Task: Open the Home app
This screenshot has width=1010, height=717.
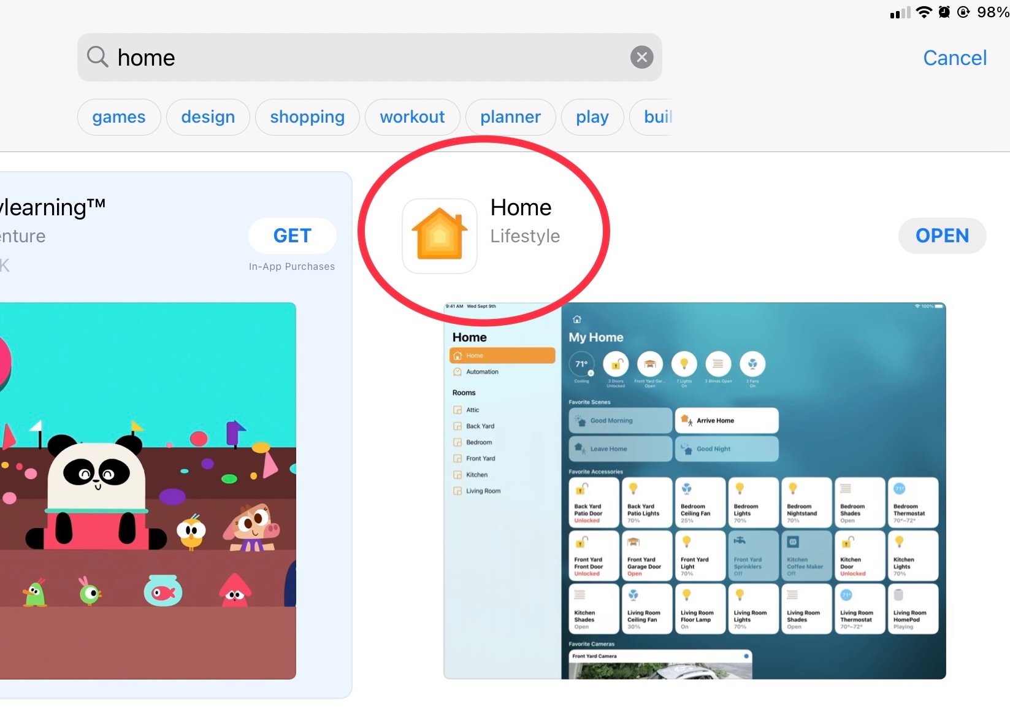Action: click(942, 236)
